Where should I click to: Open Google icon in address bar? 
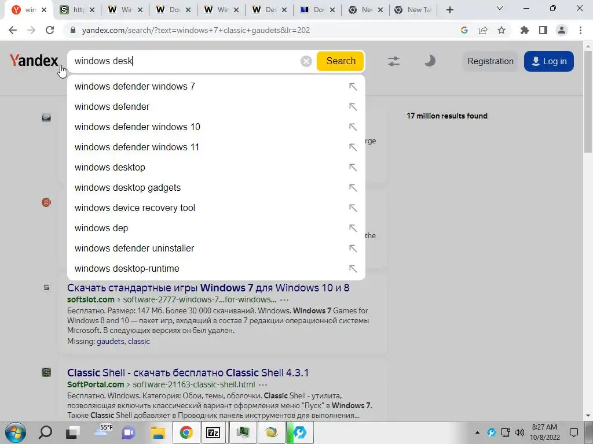click(x=464, y=30)
